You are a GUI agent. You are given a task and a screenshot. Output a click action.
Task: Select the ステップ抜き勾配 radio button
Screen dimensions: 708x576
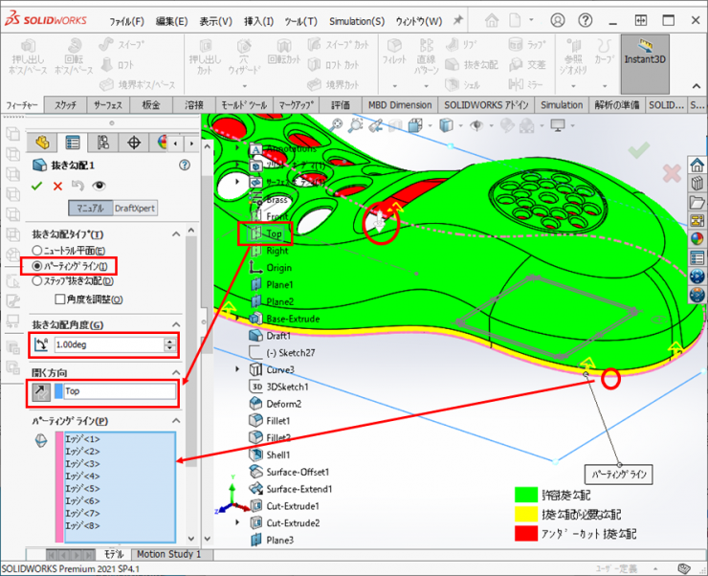tap(37, 281)
